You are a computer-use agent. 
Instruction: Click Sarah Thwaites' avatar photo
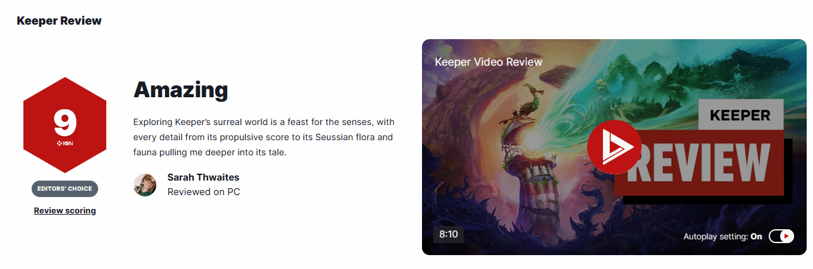click(145, 184)
